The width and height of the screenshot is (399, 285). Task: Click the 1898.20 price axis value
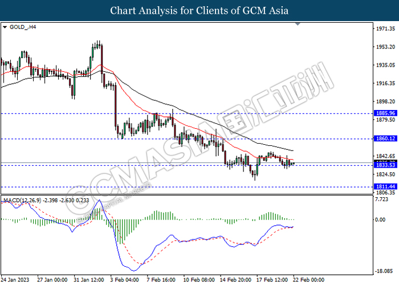(385, 101)
